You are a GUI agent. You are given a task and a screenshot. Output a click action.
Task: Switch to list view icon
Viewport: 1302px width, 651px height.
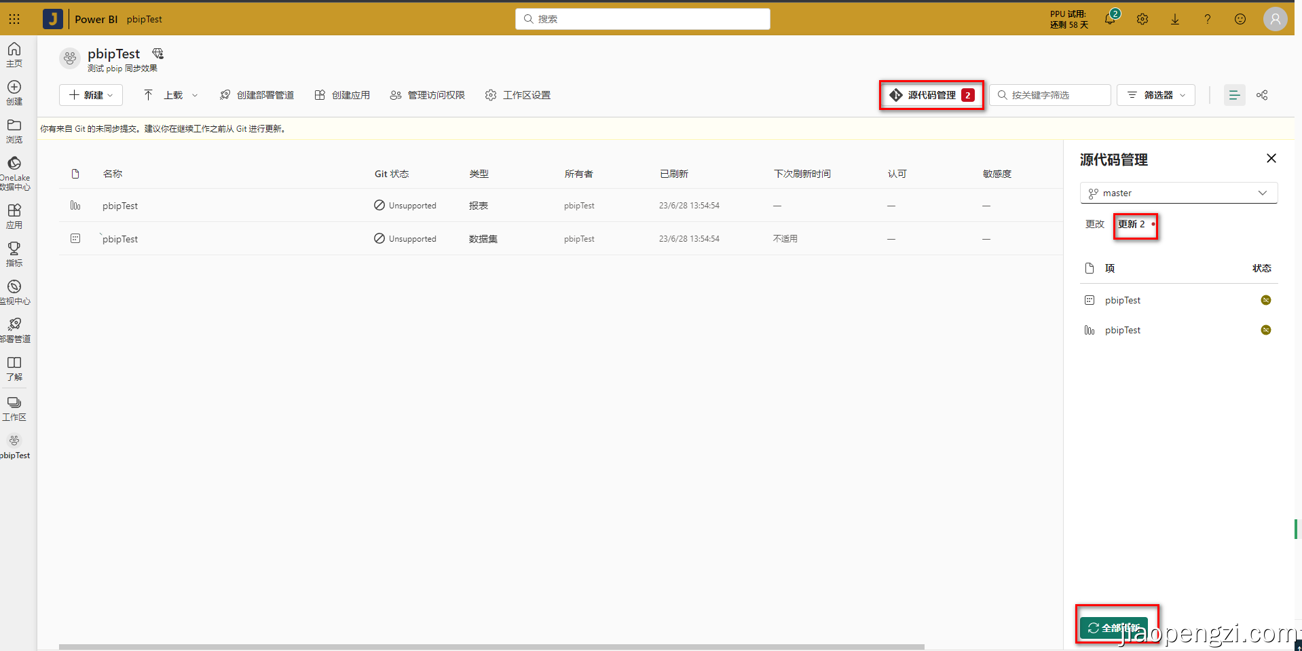click(1235, 95)
